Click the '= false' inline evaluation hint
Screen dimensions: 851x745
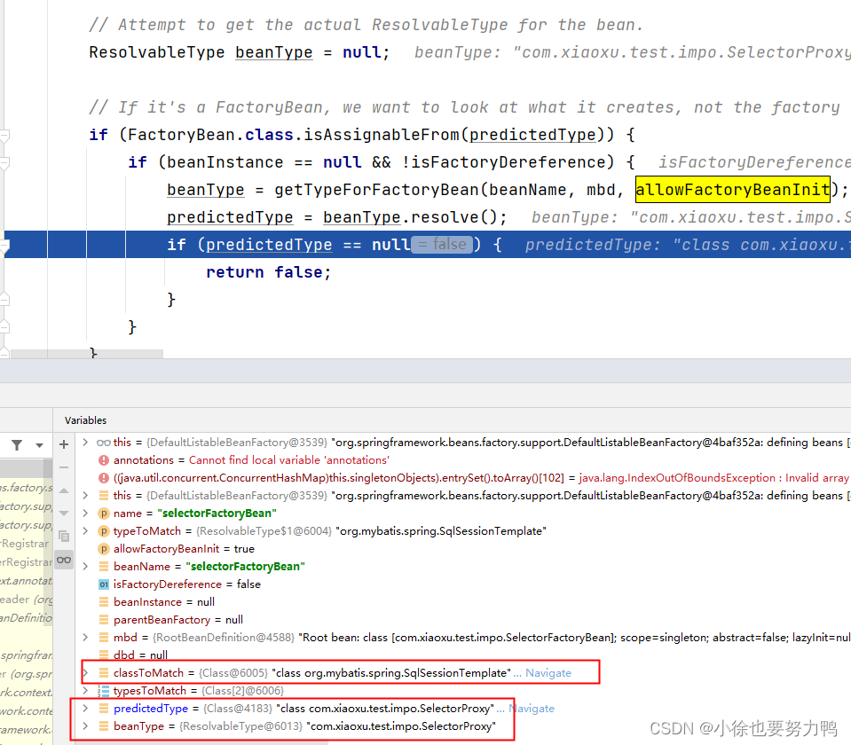(x=442, y=245)
